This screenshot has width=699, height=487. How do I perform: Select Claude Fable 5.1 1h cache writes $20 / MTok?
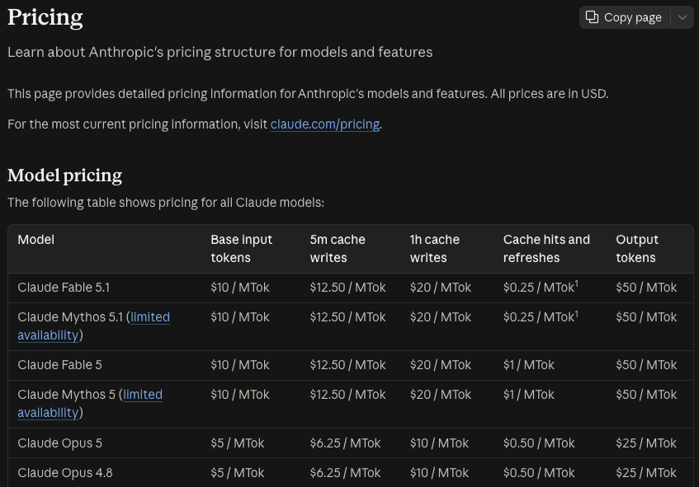pos(441,288)
